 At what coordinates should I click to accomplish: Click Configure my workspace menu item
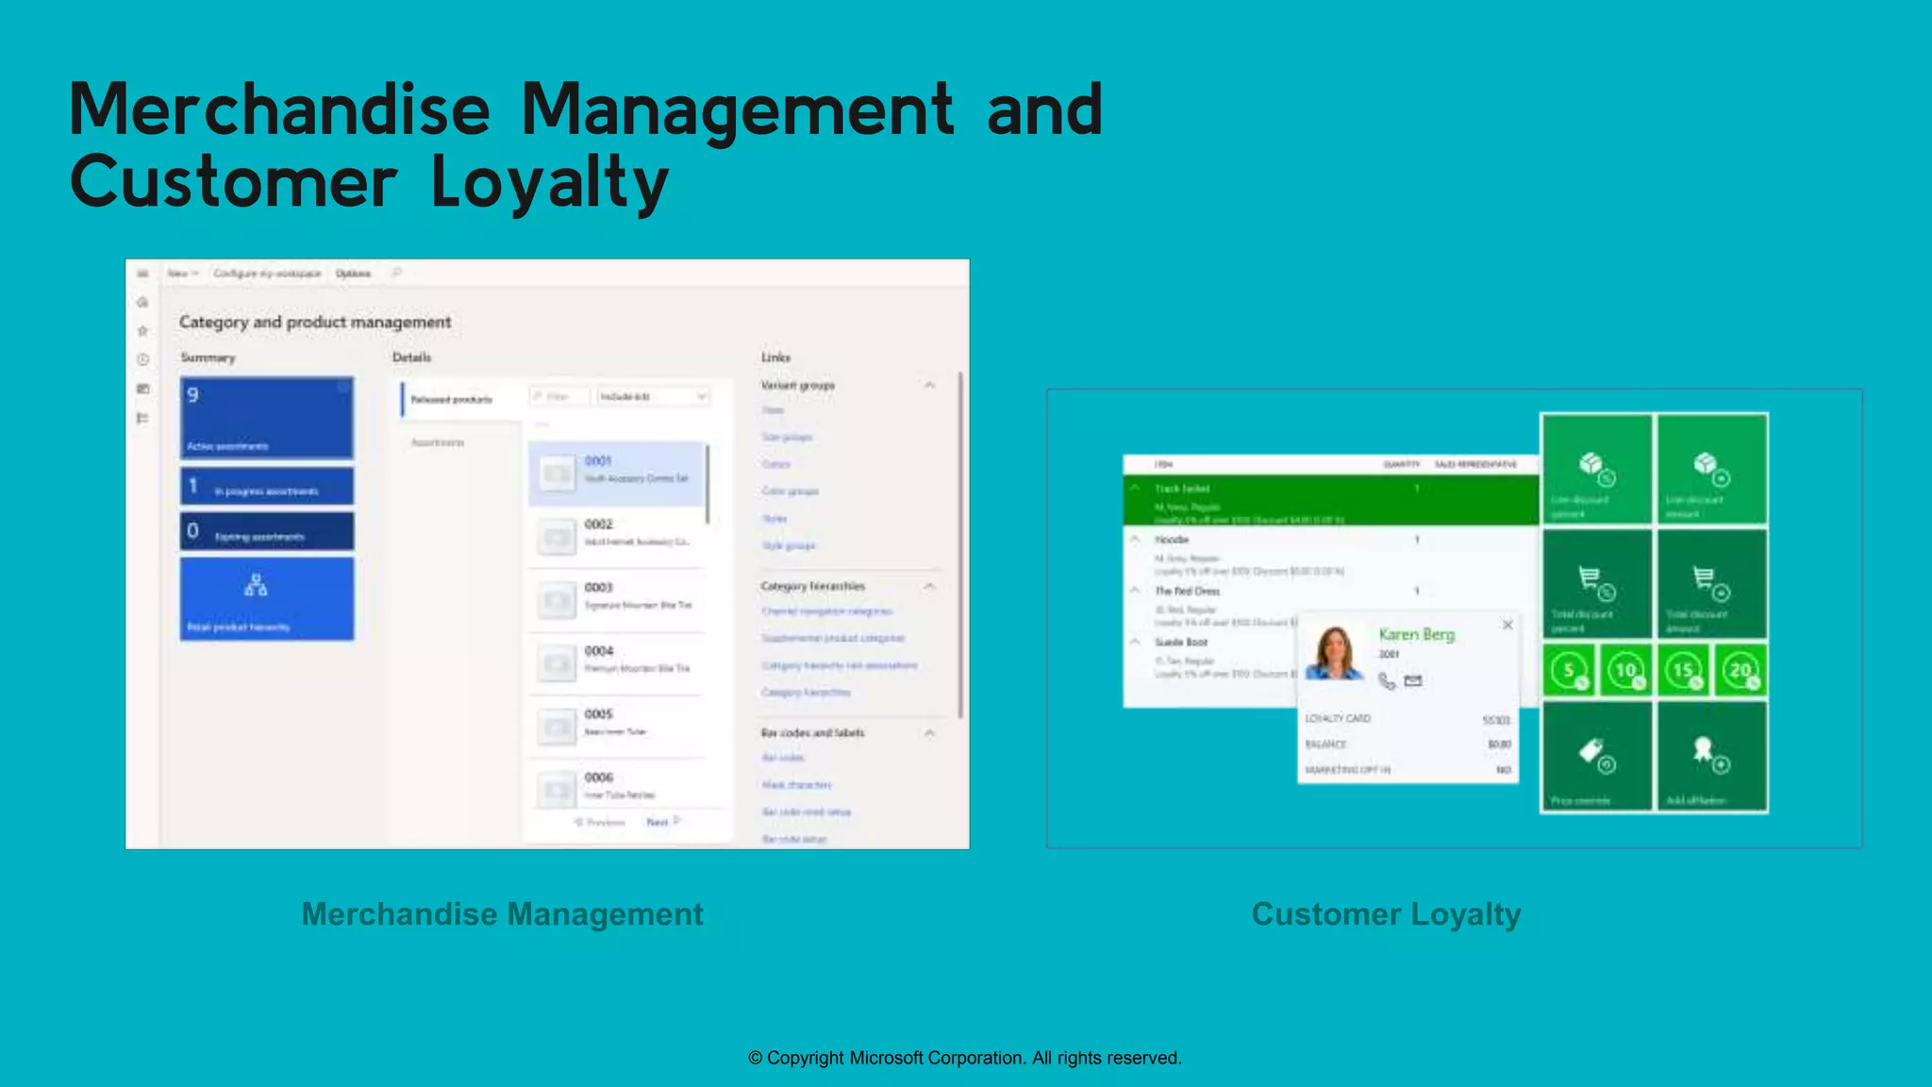click(267, 274)
